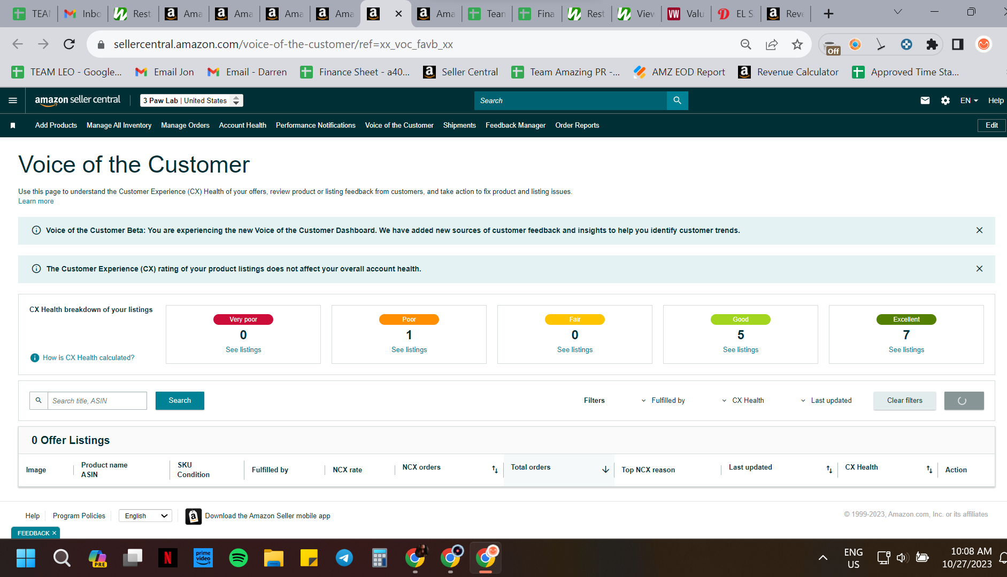Open Add Products menu item
Screen dimensions: 1007x577
[56, 126]
